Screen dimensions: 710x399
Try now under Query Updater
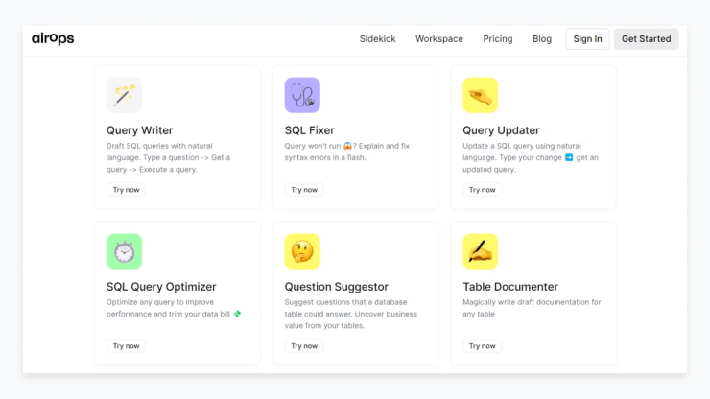482,190
